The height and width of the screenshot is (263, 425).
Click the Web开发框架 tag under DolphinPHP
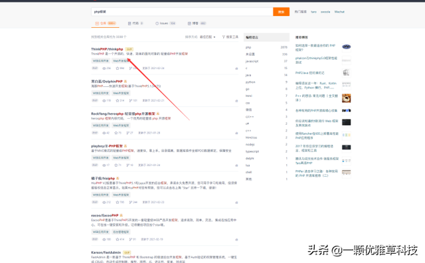pyautogui.click(x=121, y=93)
